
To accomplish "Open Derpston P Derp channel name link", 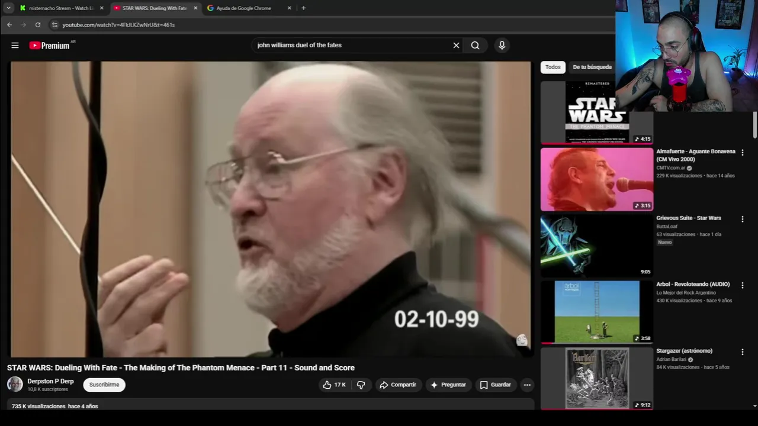I will coord(50,381).
